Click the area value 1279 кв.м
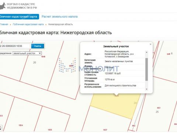The height and width of the screenshot is (133, 177). 110,79
